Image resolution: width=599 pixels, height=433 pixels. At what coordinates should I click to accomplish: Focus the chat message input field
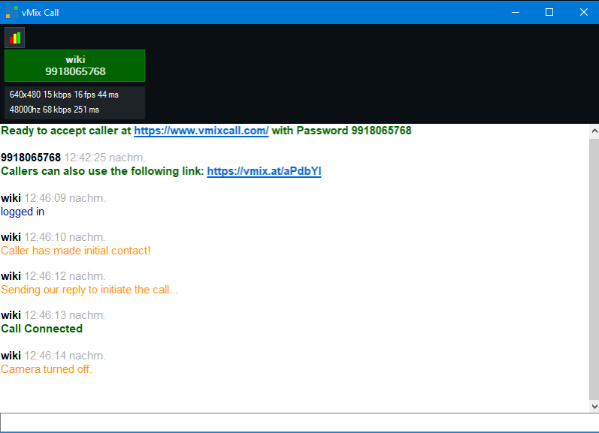(299, 422)
